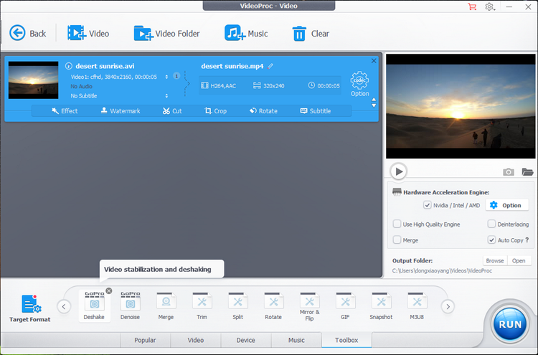This screenshot has height=355, width=538.
Task: Select the Mirror & Flip toolbox item
Action: [309, 307]
